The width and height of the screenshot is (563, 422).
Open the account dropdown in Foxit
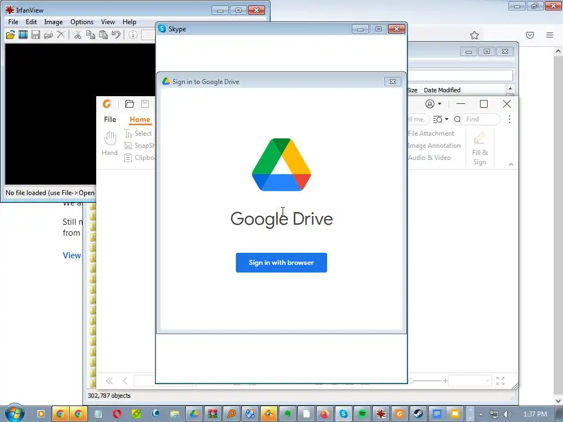pos(433,104)
